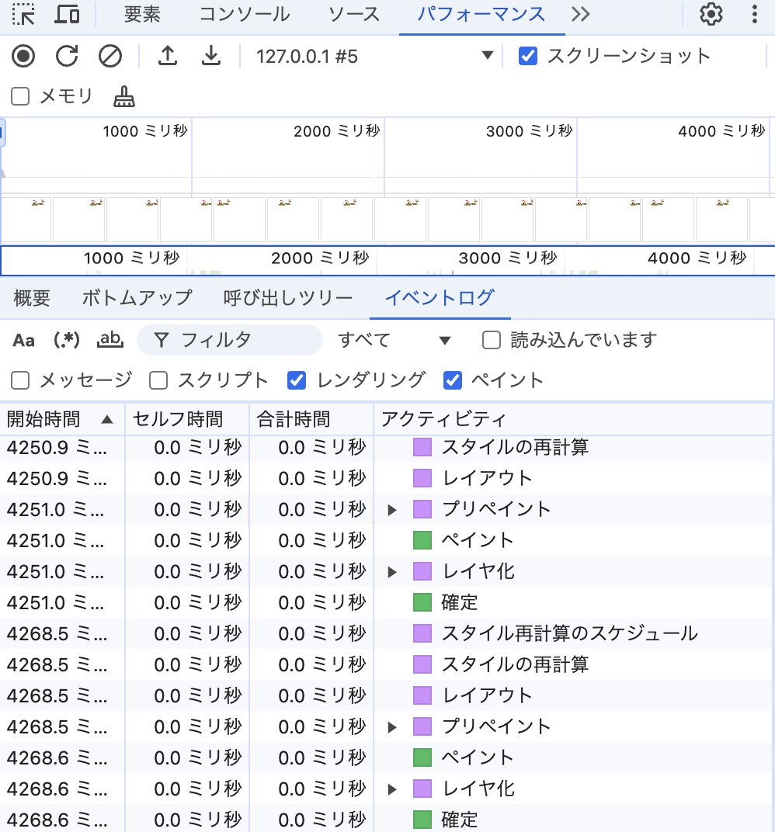Click the record performance button
Viewport: 775px width, 832px height.
(x=23, y=56)
